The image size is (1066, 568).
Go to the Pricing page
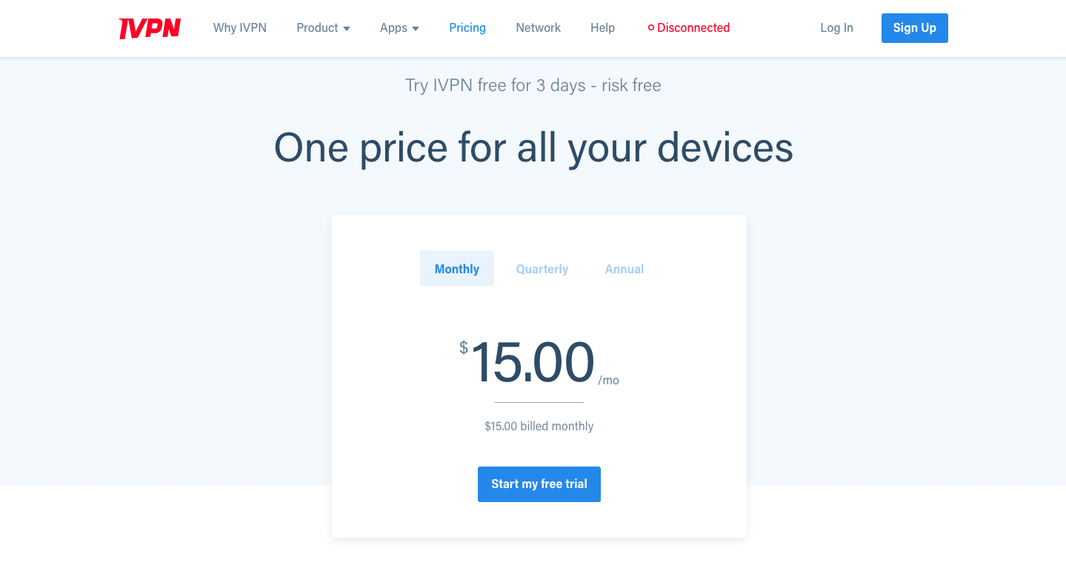pyautogui.click(x=467, y=27)
